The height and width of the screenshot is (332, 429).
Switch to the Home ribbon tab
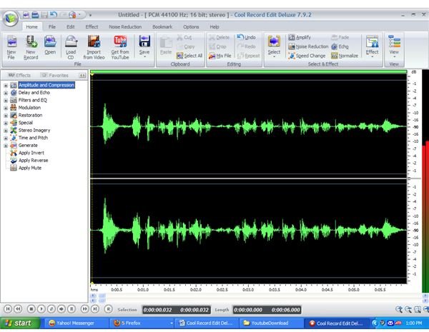pyautogui.click(x=31, y=27)
